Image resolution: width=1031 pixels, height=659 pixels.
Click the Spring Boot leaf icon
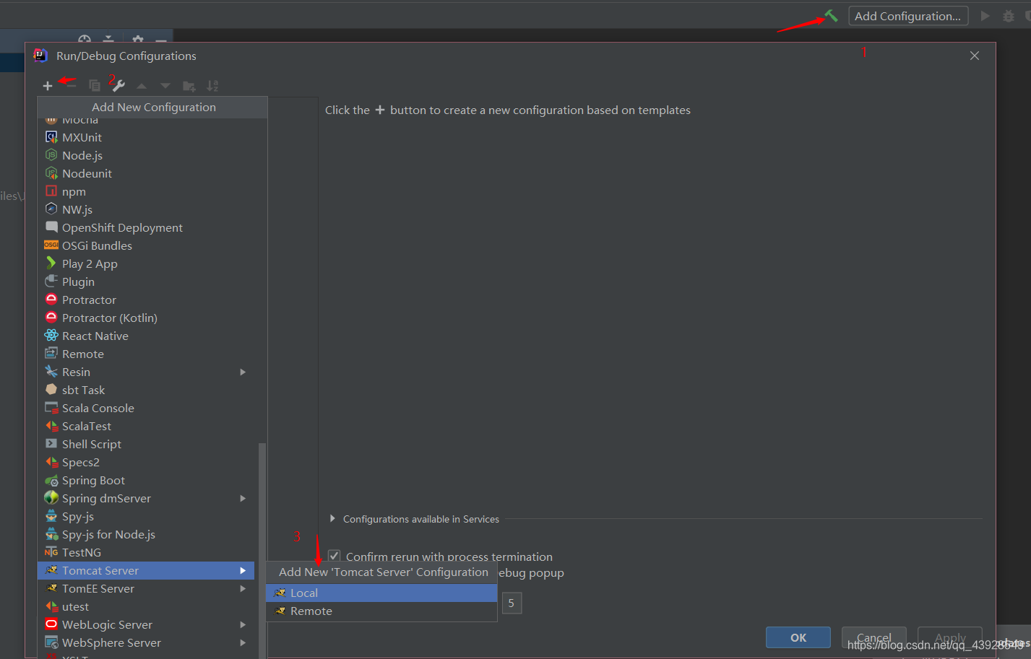51,480
